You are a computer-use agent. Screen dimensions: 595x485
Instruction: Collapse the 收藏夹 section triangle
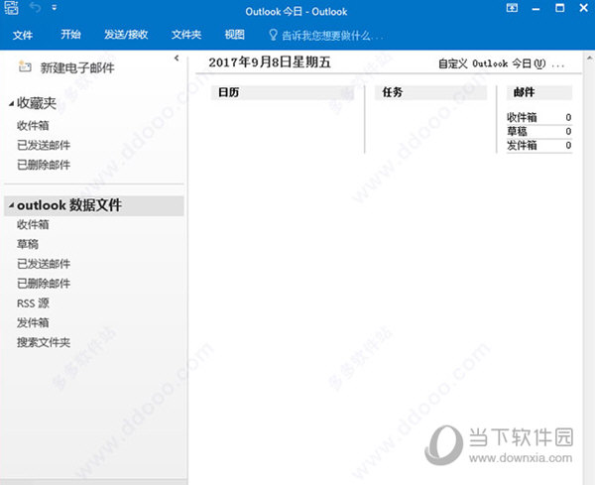[x=11, y=103]
